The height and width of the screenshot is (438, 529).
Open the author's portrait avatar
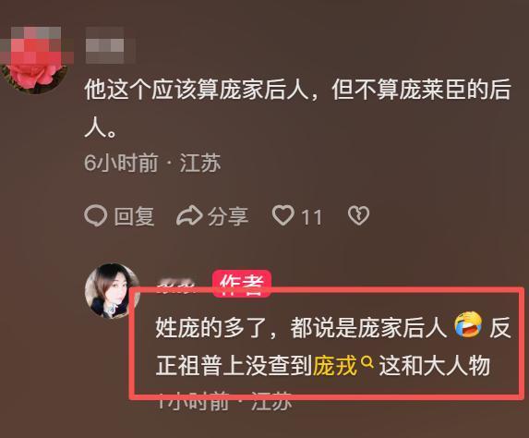click(112, 291)
